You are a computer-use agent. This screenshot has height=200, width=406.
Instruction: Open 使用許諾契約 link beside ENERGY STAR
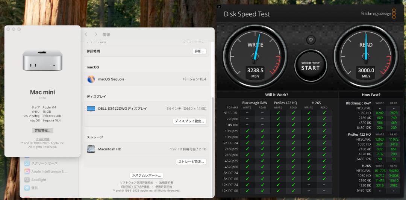click(164, 186)
